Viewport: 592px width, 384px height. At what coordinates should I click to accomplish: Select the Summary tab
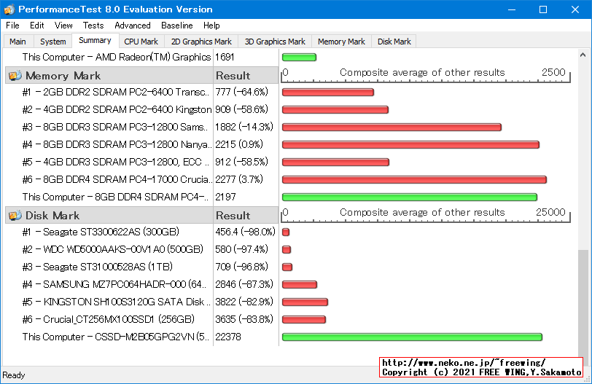[95, 40]
